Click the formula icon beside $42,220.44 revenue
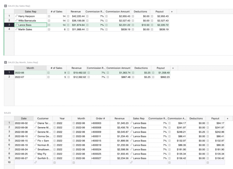This screenshot has height=169, width=233. 68,16
